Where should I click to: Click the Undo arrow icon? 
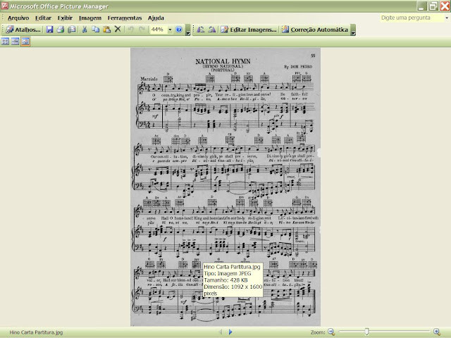click(131, 30)
